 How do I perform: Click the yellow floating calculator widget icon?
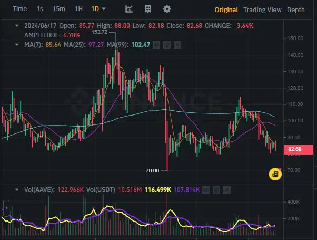click(x=275, y=174)
